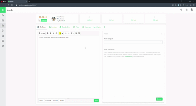Apply the yellow highlight color

click(60, 33)
